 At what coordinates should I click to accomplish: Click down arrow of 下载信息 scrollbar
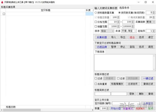coord(154,69)
